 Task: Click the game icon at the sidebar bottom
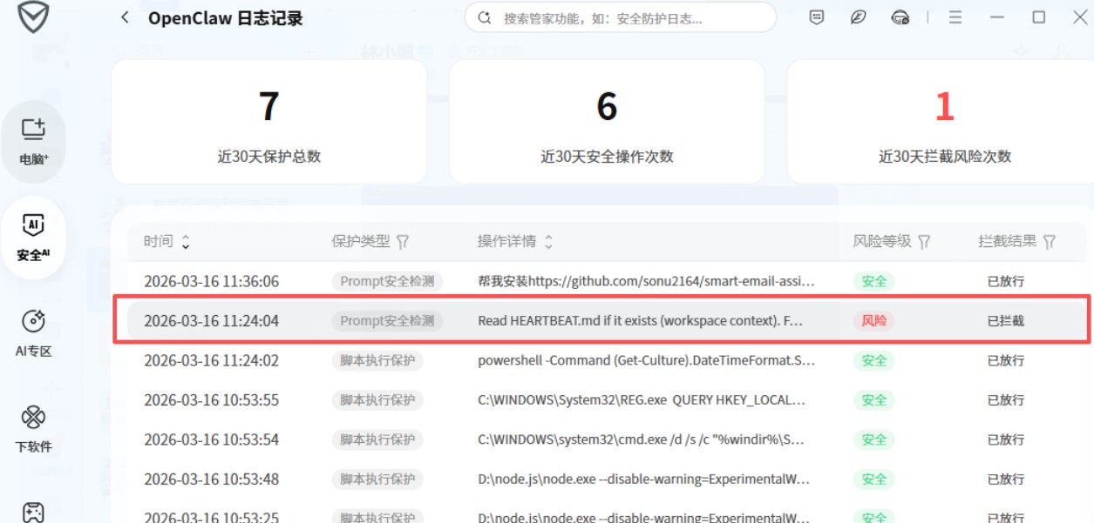coord(33,512)
